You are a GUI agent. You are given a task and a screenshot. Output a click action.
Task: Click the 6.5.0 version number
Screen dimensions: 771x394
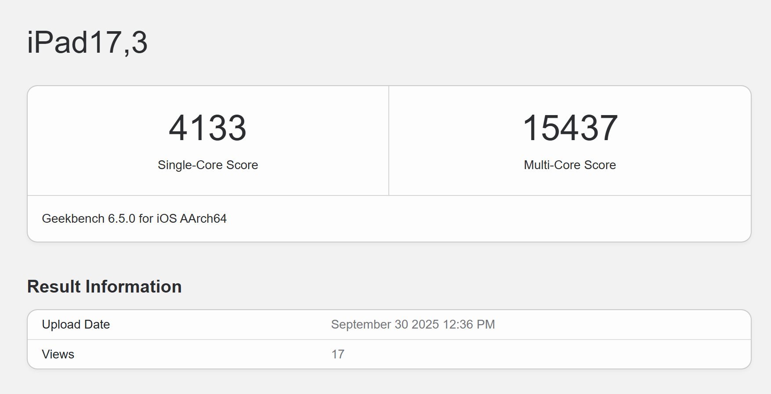(121, 219)
